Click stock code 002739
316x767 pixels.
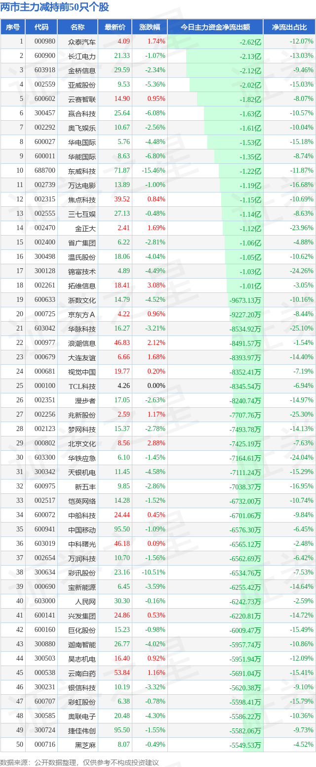point(45,185)
